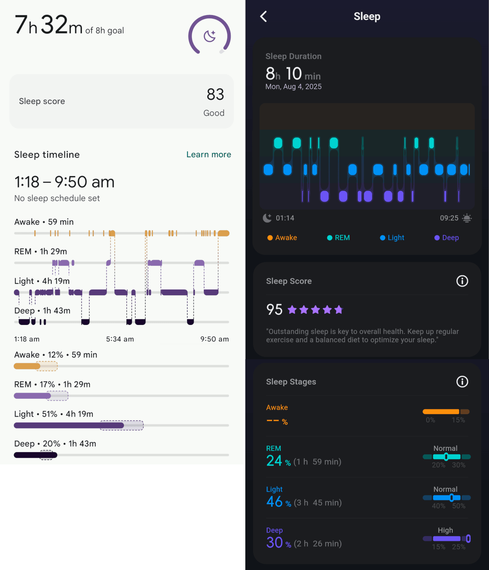
Task: Tap the Deep legend dot
Action: tap(436, 237)
